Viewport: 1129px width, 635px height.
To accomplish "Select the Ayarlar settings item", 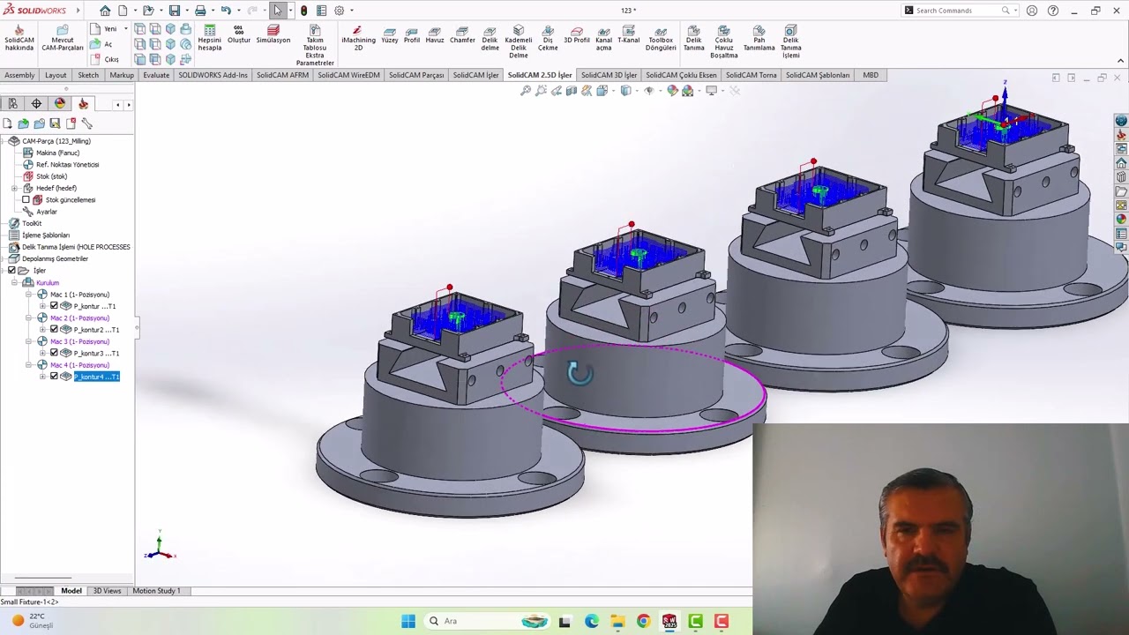I will 39,212.
